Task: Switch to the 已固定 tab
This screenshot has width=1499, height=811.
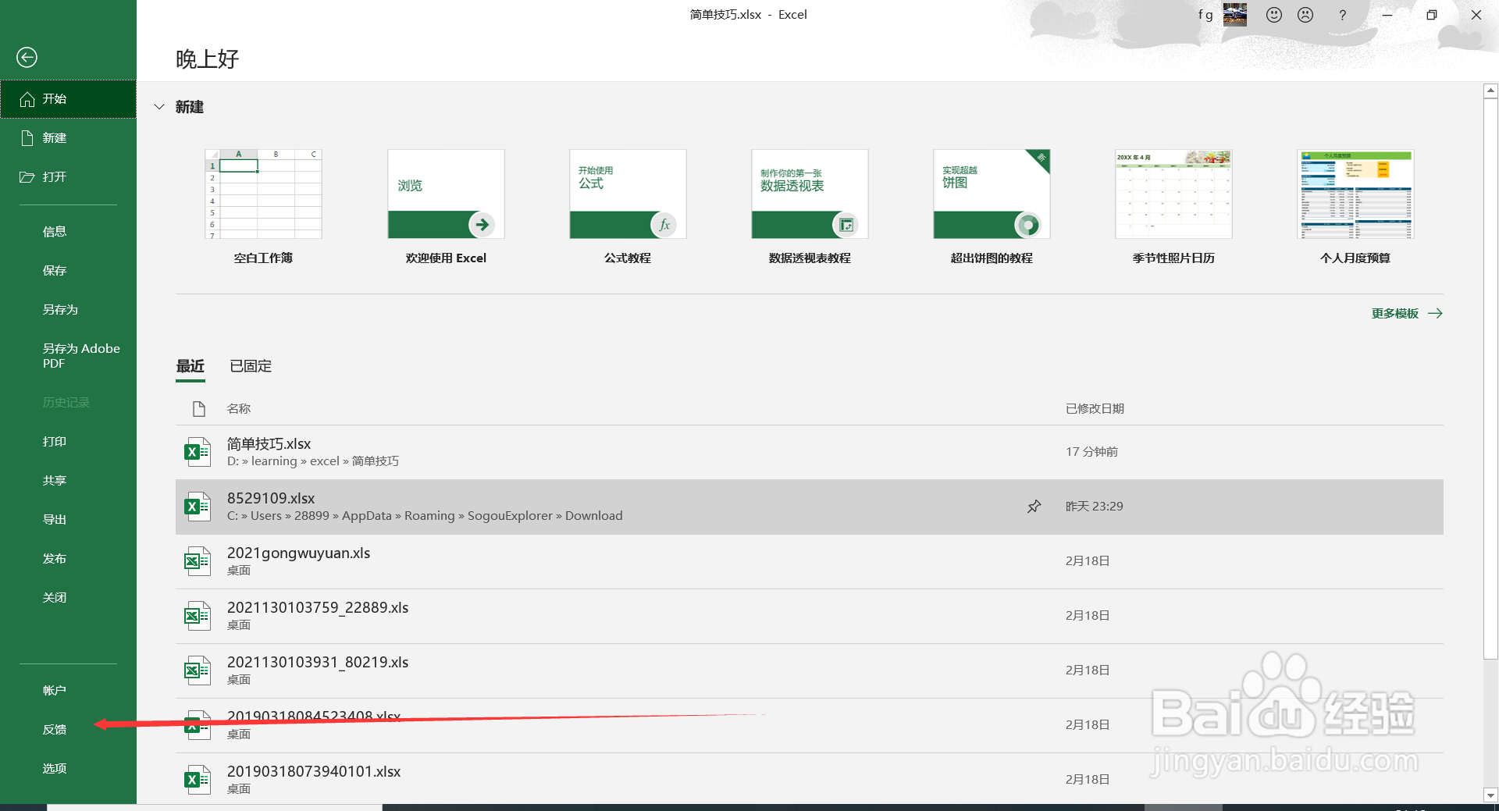Action: (251, 366)
